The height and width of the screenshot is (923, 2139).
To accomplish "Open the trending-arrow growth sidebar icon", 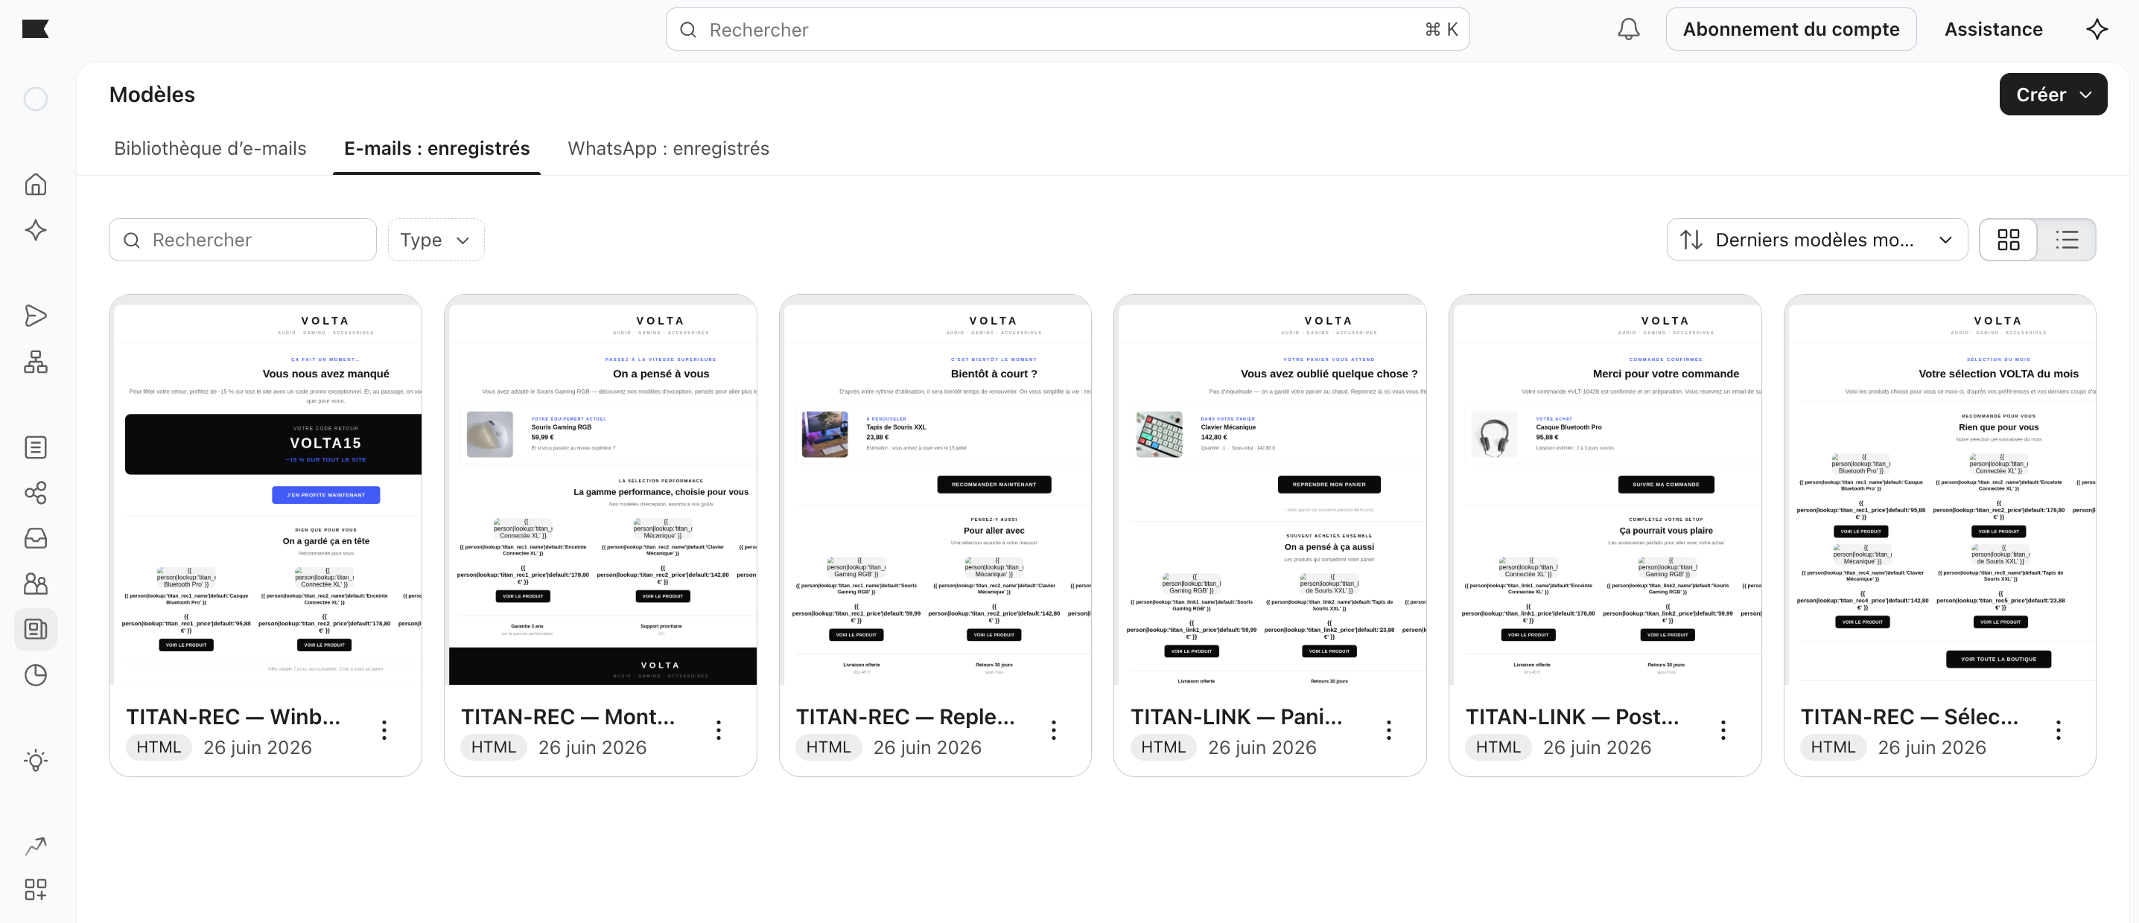I will click(36, 846).
